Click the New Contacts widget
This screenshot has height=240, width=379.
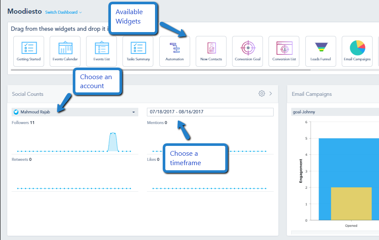click(211, 51)
